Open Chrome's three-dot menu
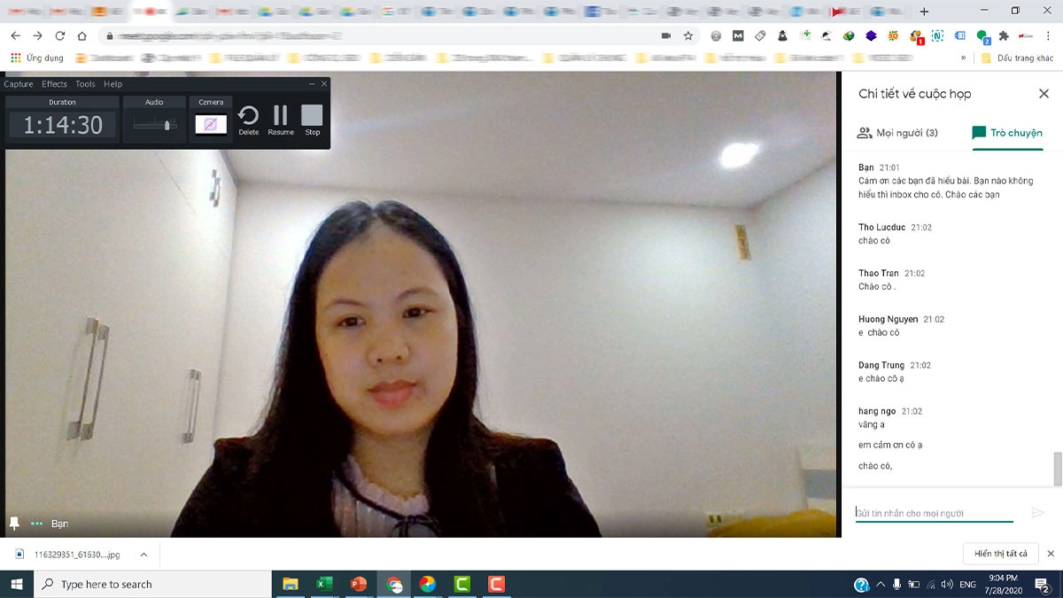 (1048, 36)
